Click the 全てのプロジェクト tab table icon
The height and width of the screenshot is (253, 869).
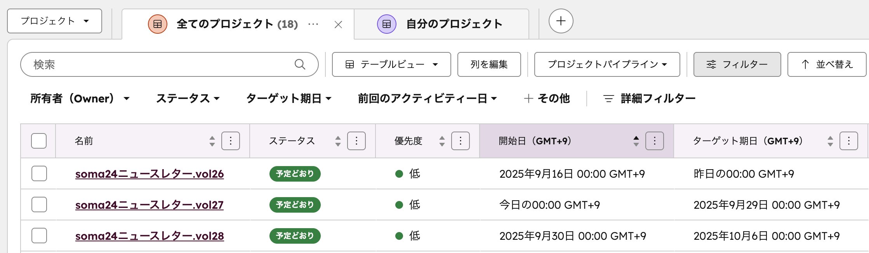click(158, 24)
